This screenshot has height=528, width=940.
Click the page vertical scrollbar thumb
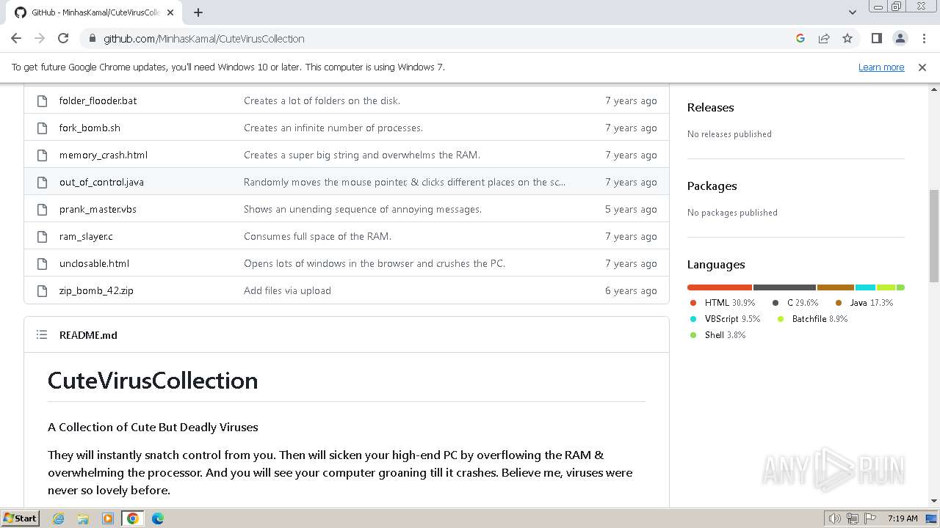click(933, 235)
